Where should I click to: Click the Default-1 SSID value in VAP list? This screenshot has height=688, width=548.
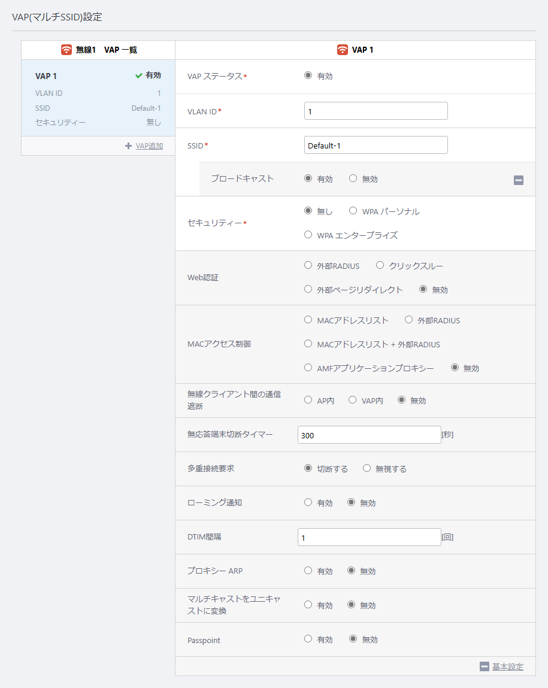pos(146,108)
